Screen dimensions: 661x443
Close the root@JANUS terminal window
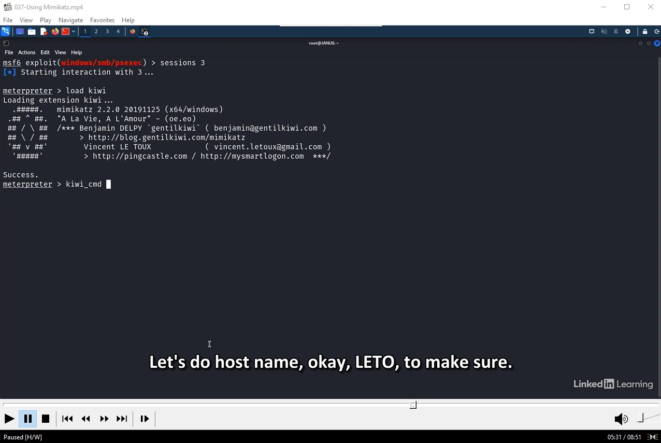[x=657, y=43]
